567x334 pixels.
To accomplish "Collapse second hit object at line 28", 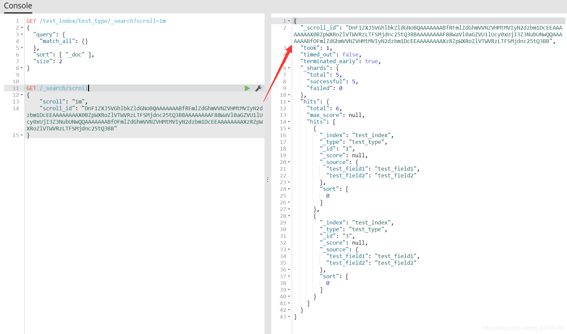I will (x=289, y=216).
